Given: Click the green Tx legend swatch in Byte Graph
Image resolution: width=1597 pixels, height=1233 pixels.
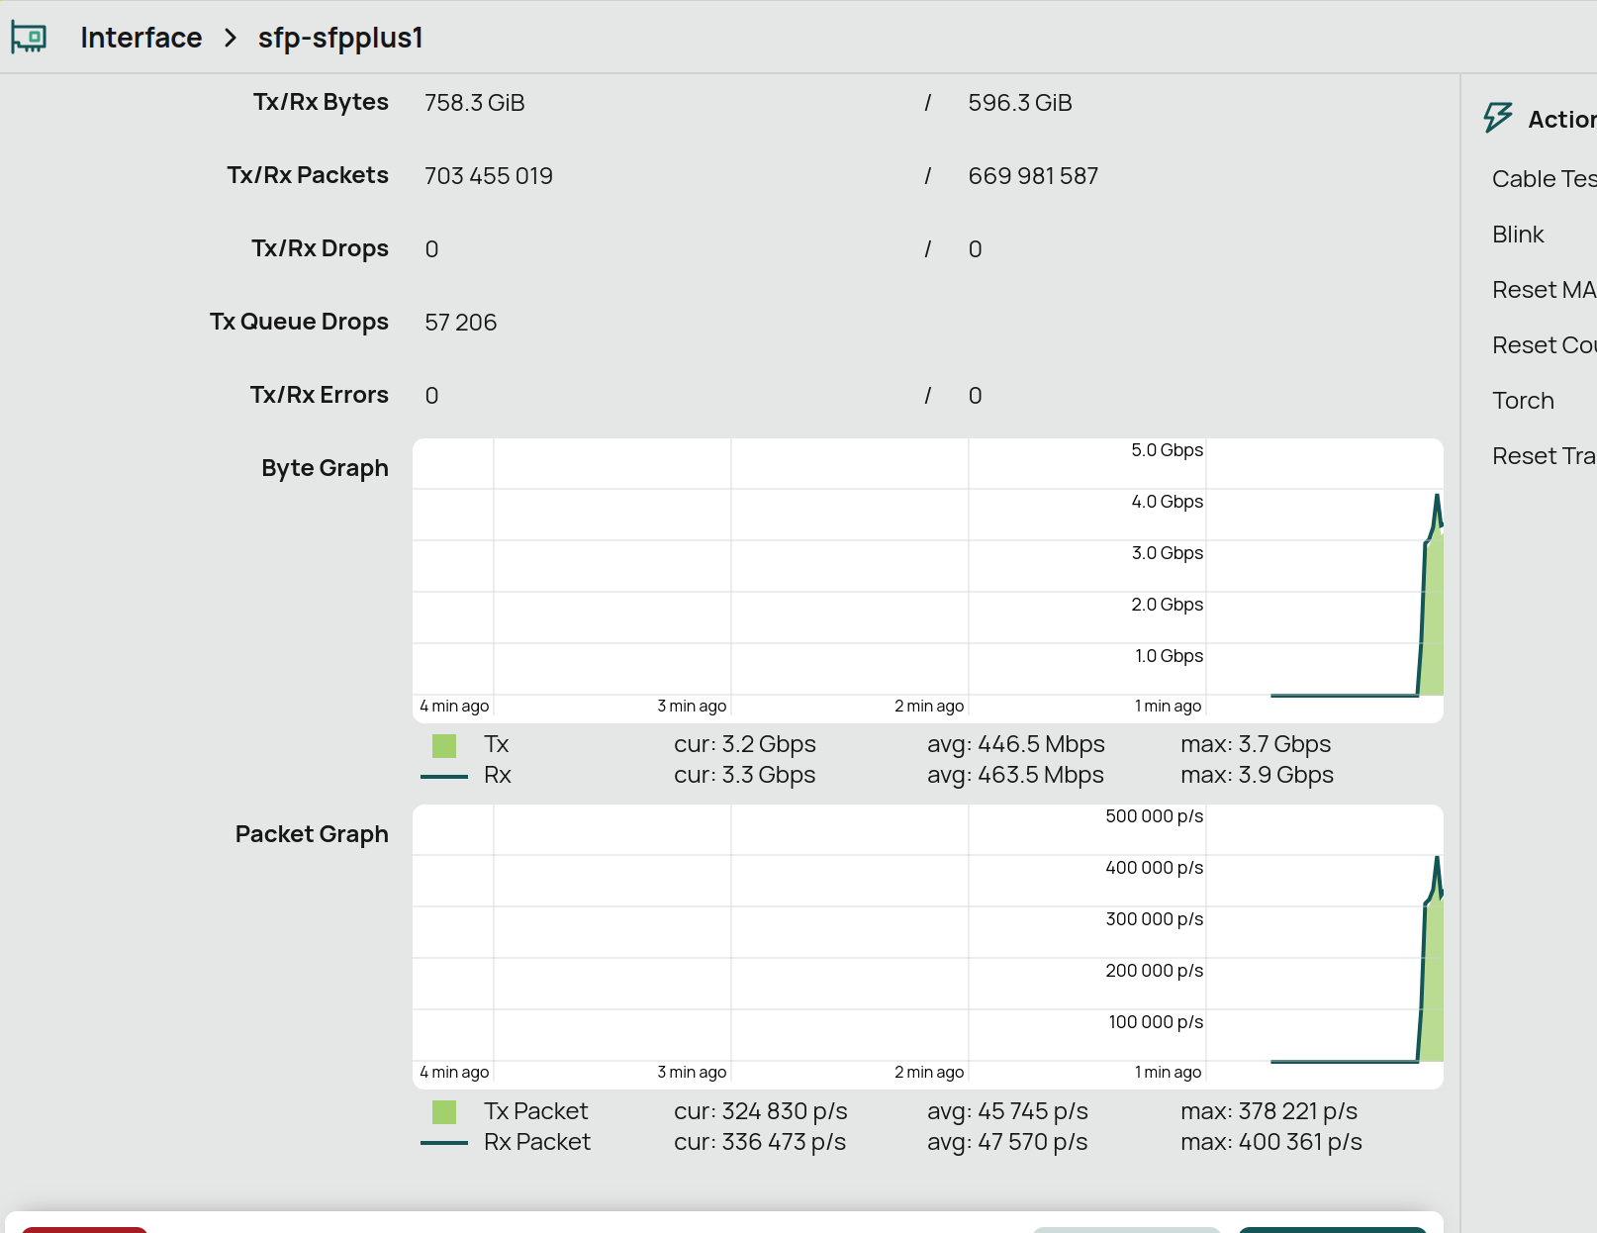Looking at the screenshot, I should (444, 745).
